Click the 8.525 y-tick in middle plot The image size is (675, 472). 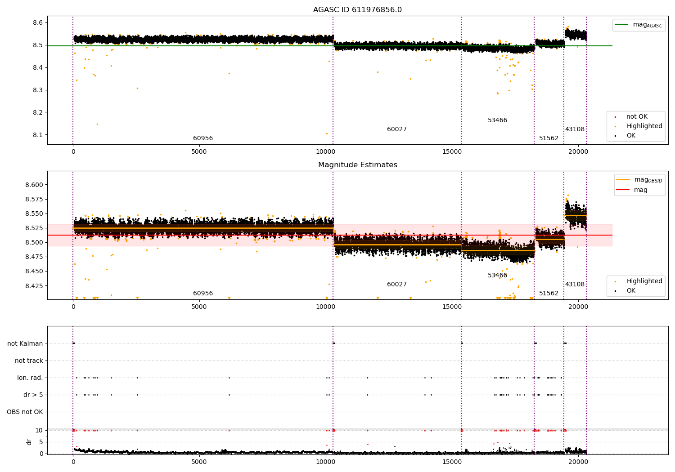click(35, 228)
